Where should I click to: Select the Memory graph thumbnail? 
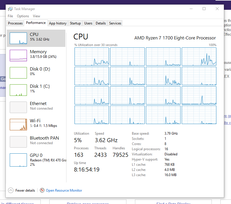(18, 56)
